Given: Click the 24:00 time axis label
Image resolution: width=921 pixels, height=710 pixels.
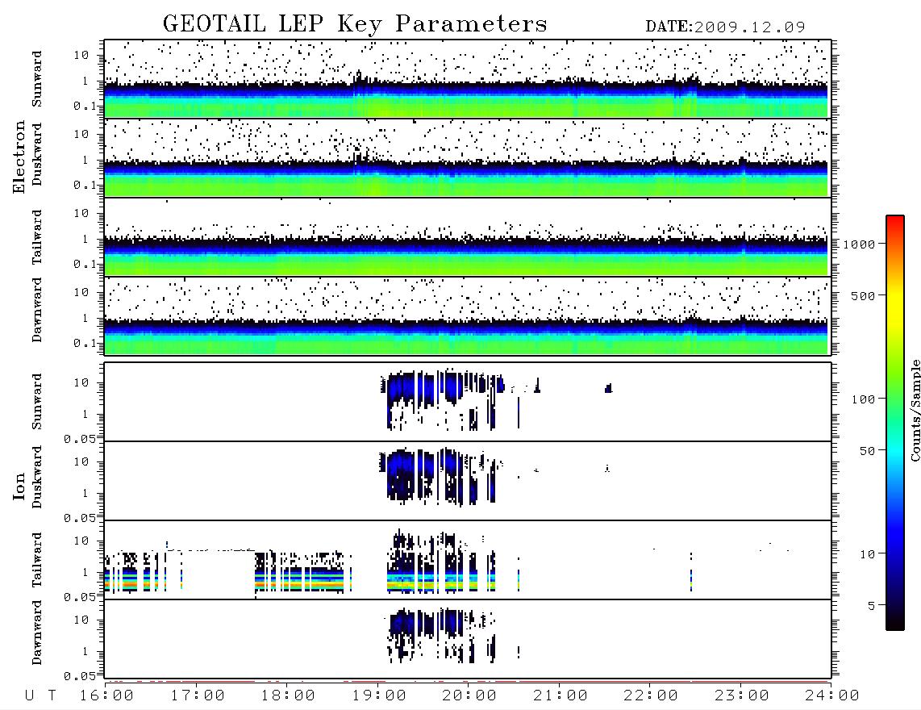Looking at the screenshot, I should click(832, 695).
